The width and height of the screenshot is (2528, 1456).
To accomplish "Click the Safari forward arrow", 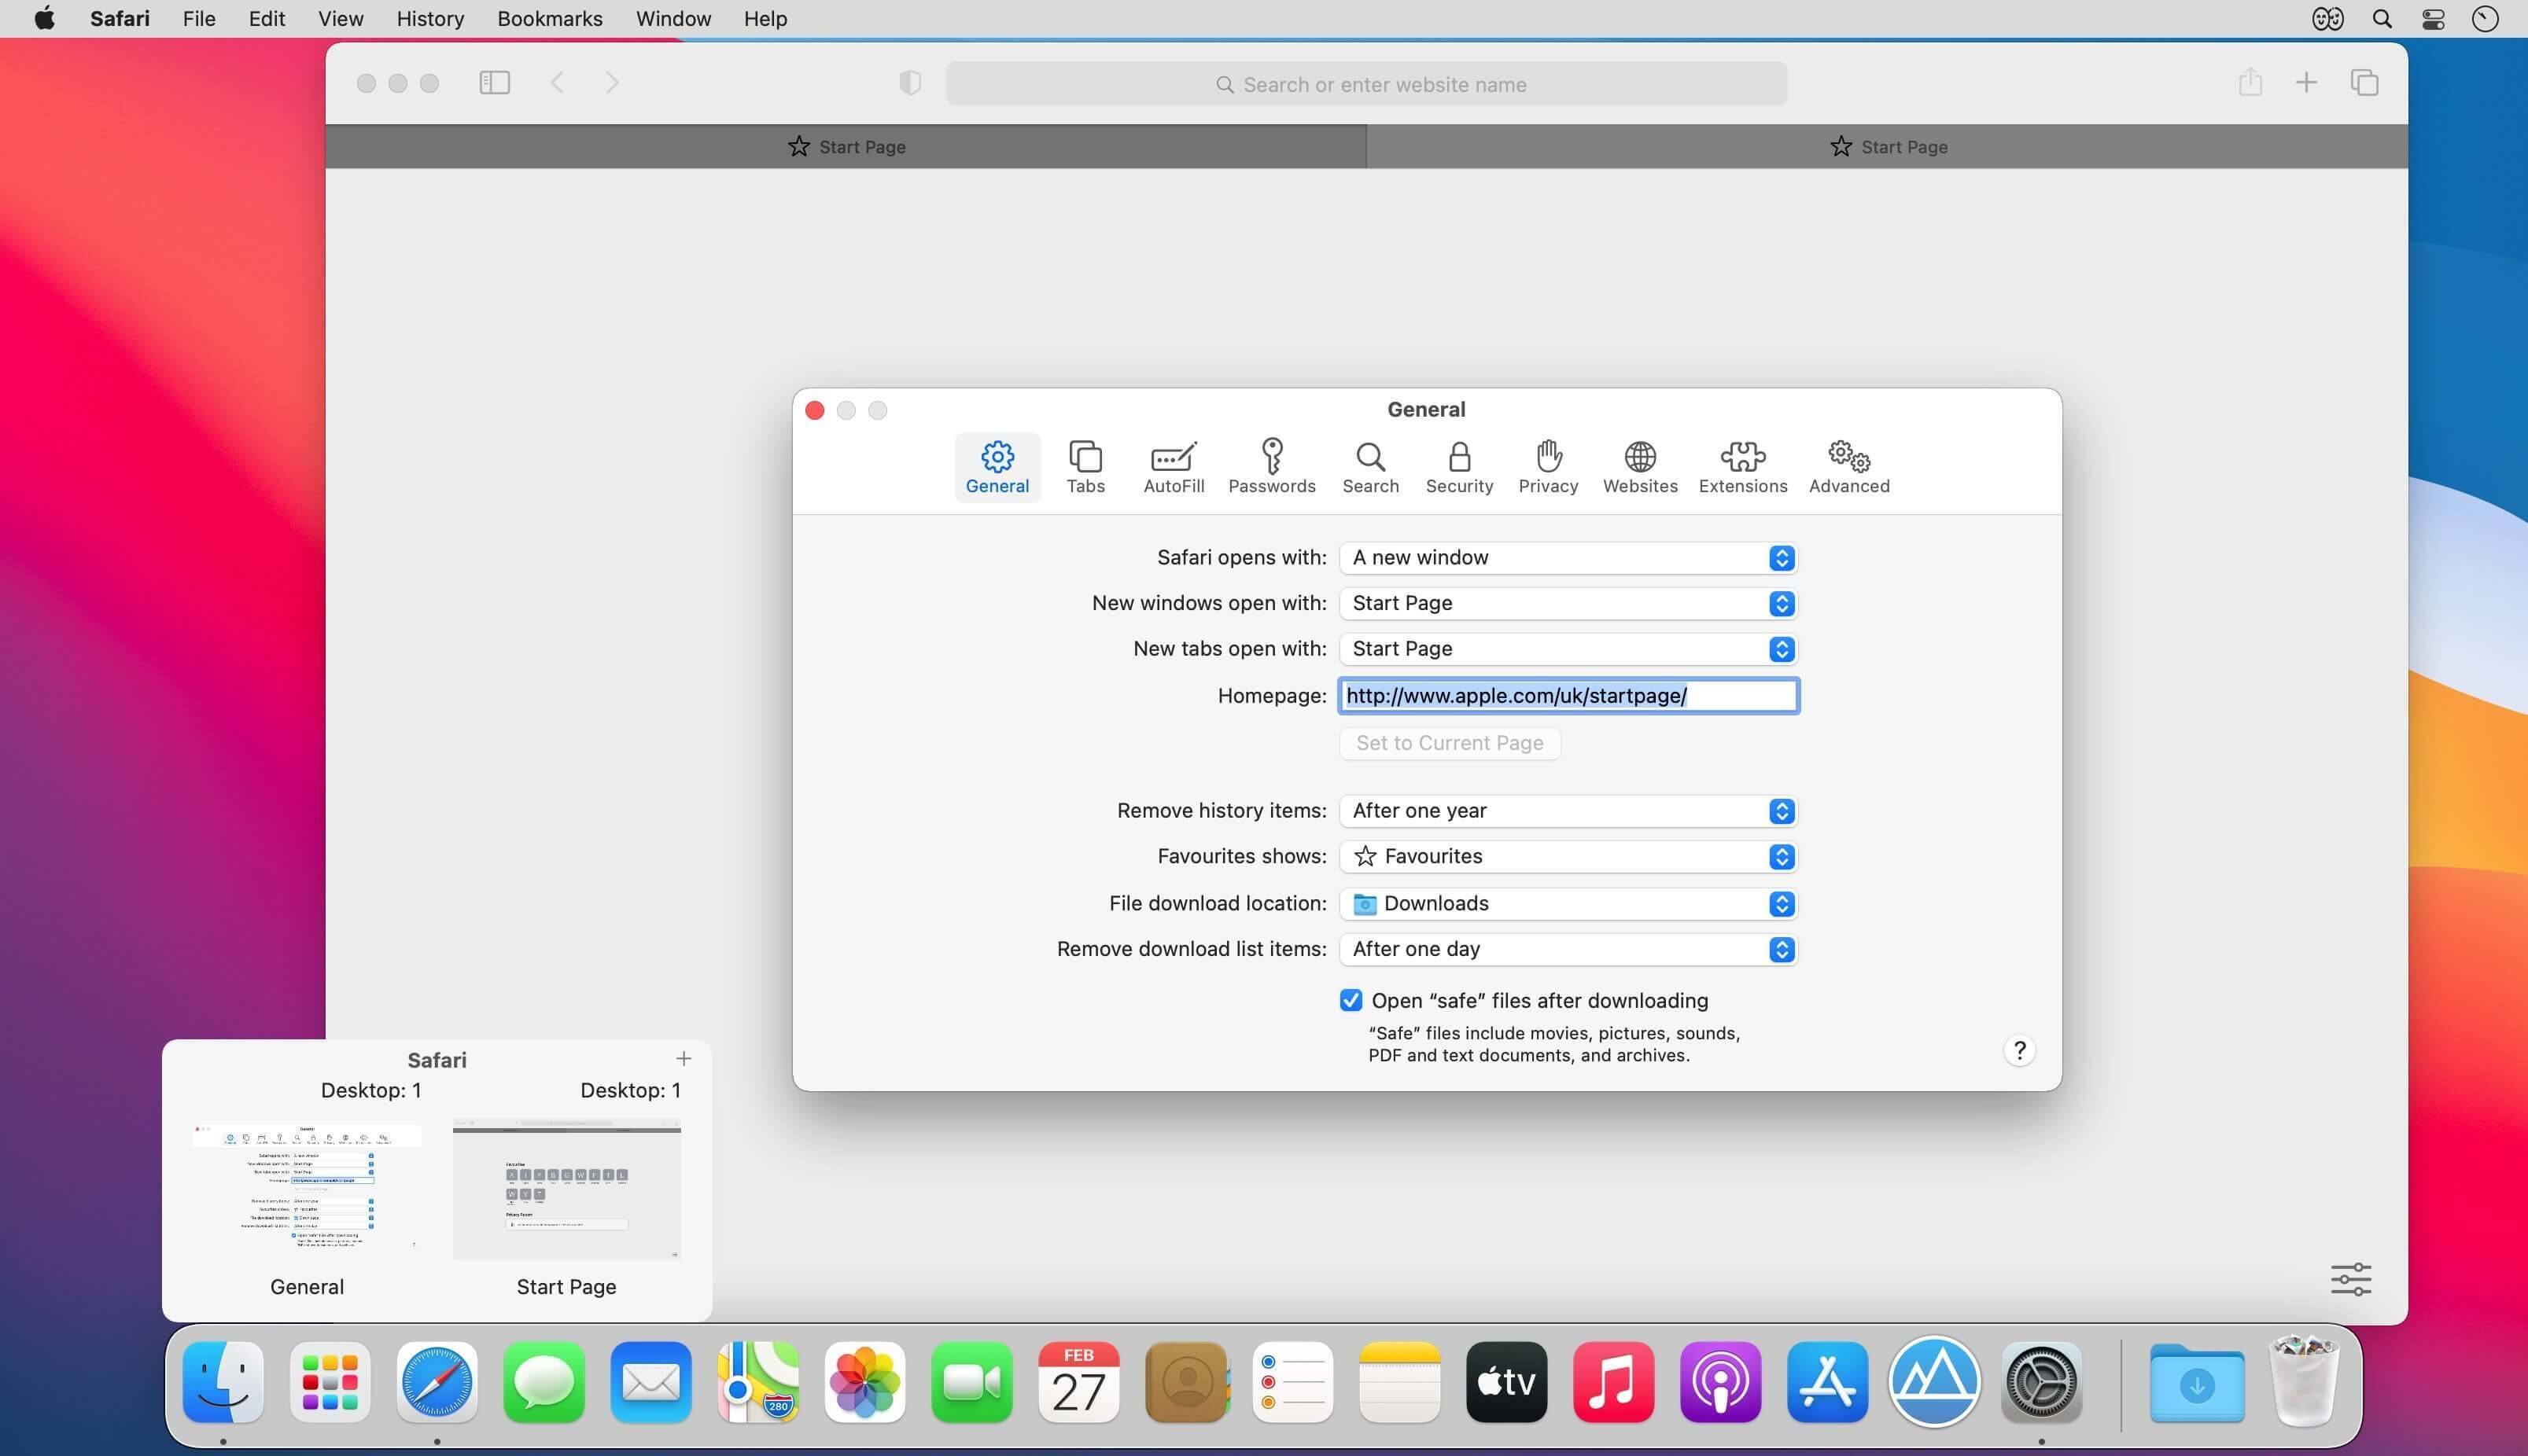I will (612, 83).
